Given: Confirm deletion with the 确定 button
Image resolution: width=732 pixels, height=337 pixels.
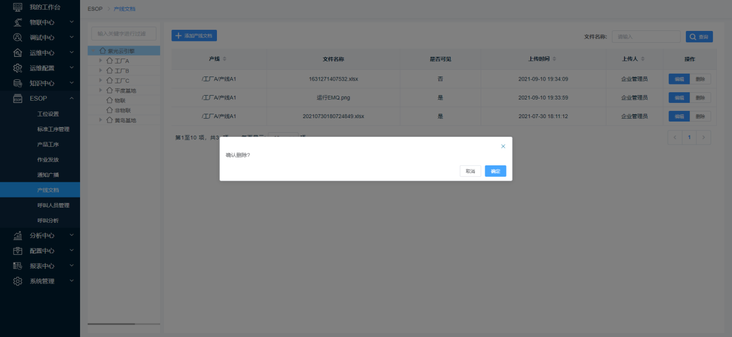Looking at the screenshot, I should [495, 171].
